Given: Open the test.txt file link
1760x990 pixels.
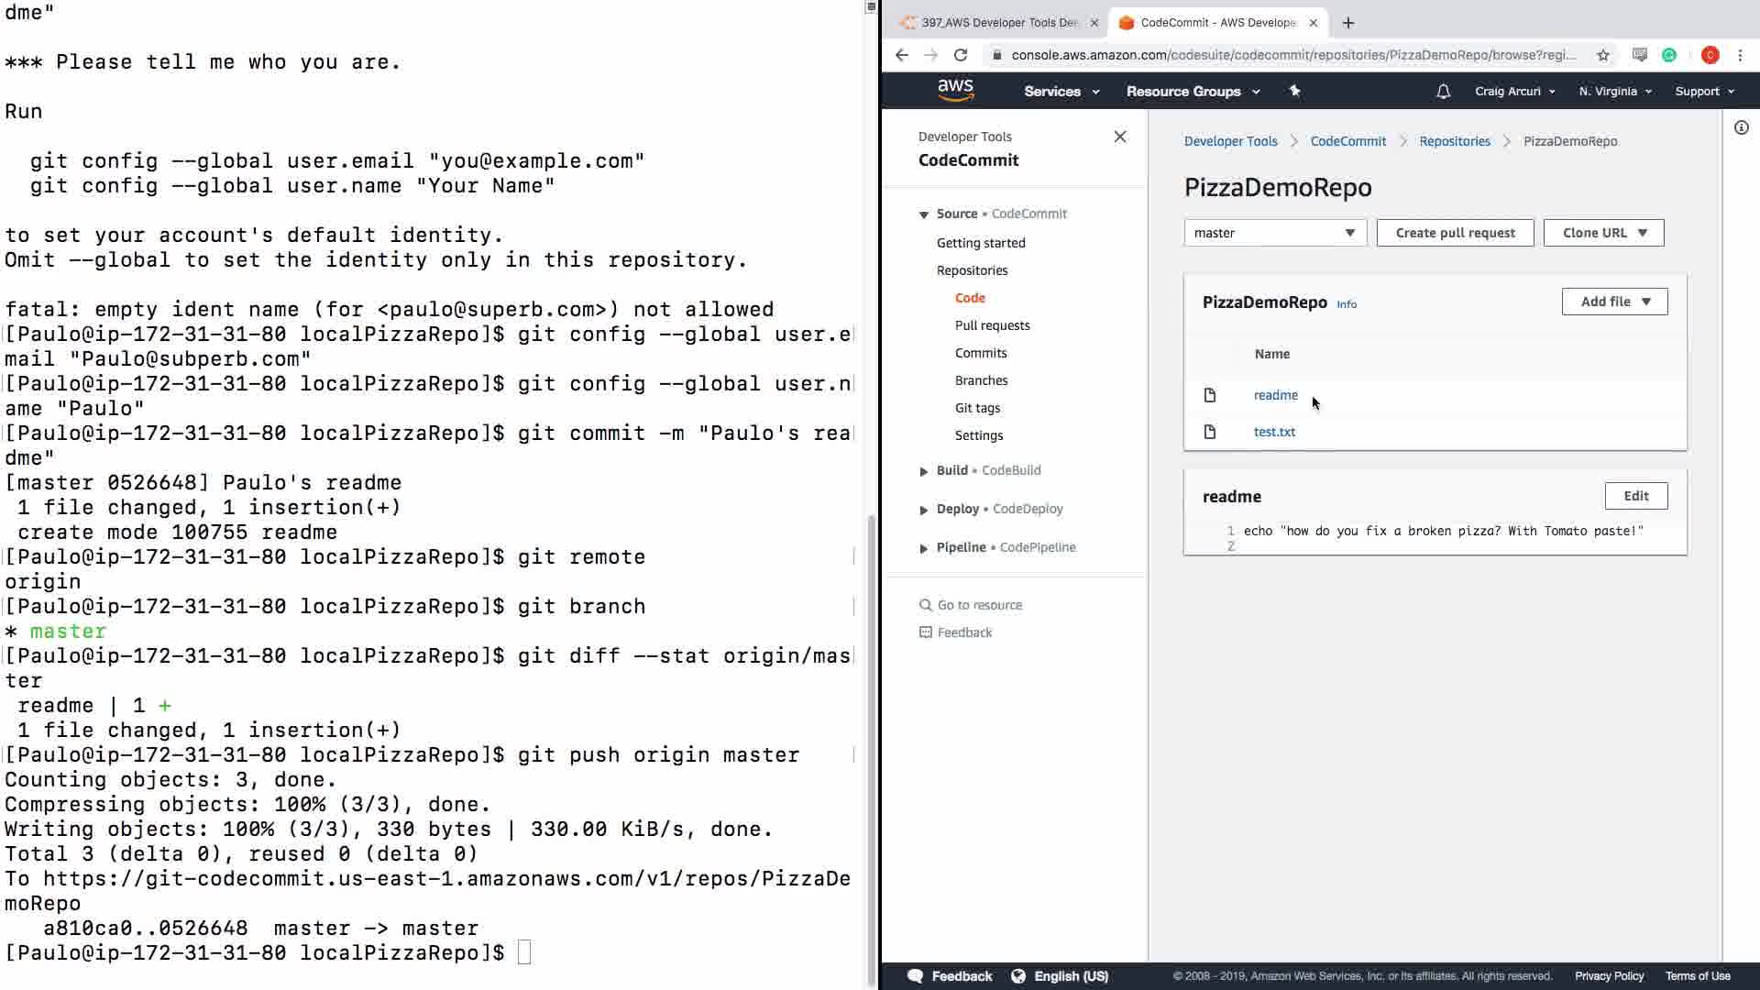Looking at the screenshot, I should [1273, 432].
